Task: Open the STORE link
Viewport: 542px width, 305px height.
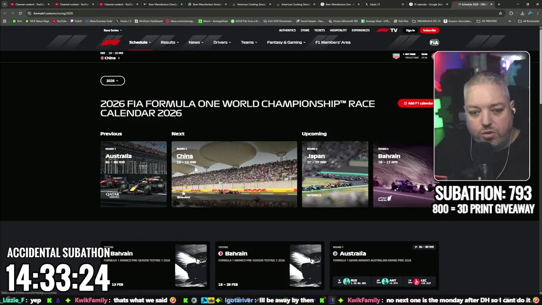Action: [305, 30]
